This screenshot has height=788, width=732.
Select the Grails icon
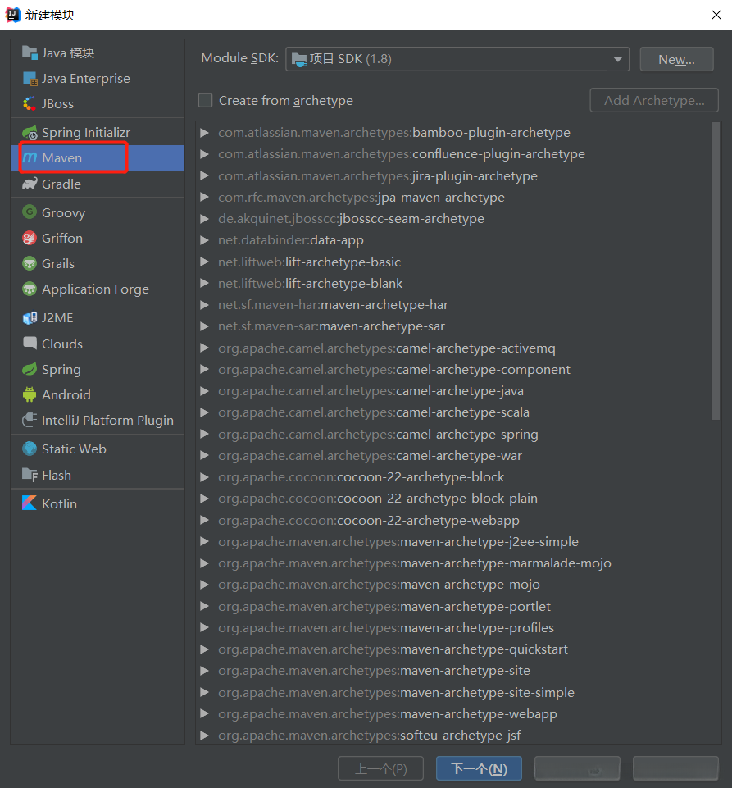pyautogui.click(x=30, y=263)
